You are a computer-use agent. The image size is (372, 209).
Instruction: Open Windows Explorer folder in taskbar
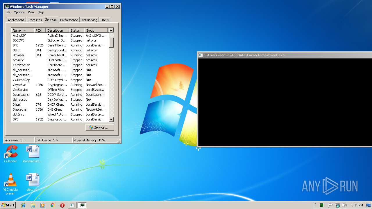(x=33, y=205)
